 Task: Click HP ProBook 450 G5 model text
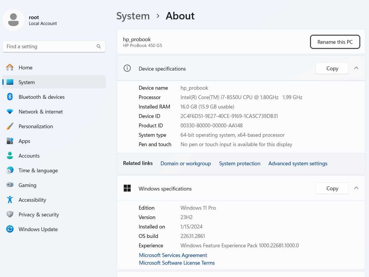[142, 46]
